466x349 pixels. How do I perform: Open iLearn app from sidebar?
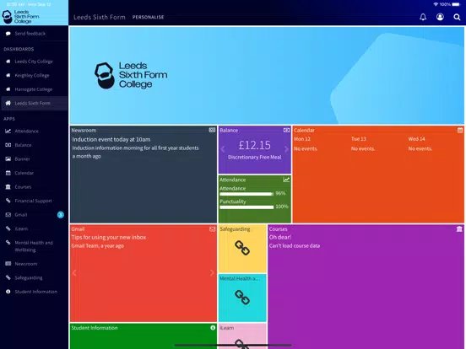[34, 228]
